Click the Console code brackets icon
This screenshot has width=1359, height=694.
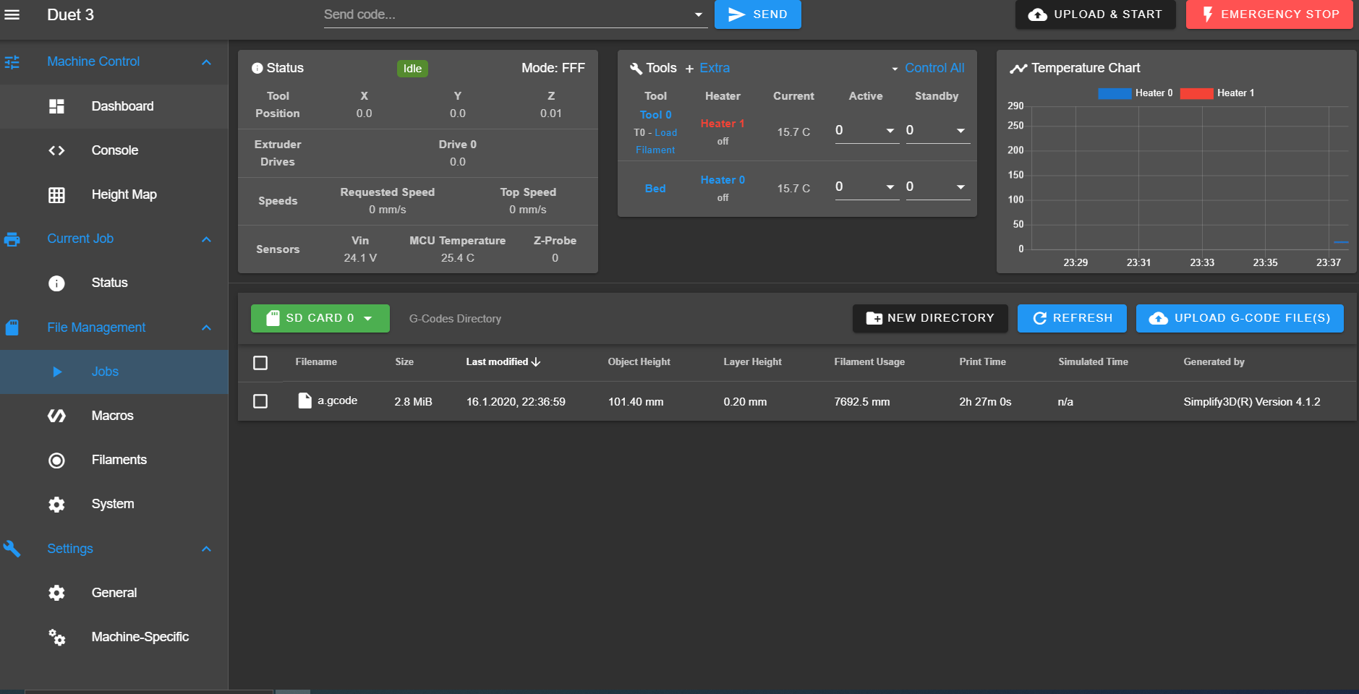[56, 150]
